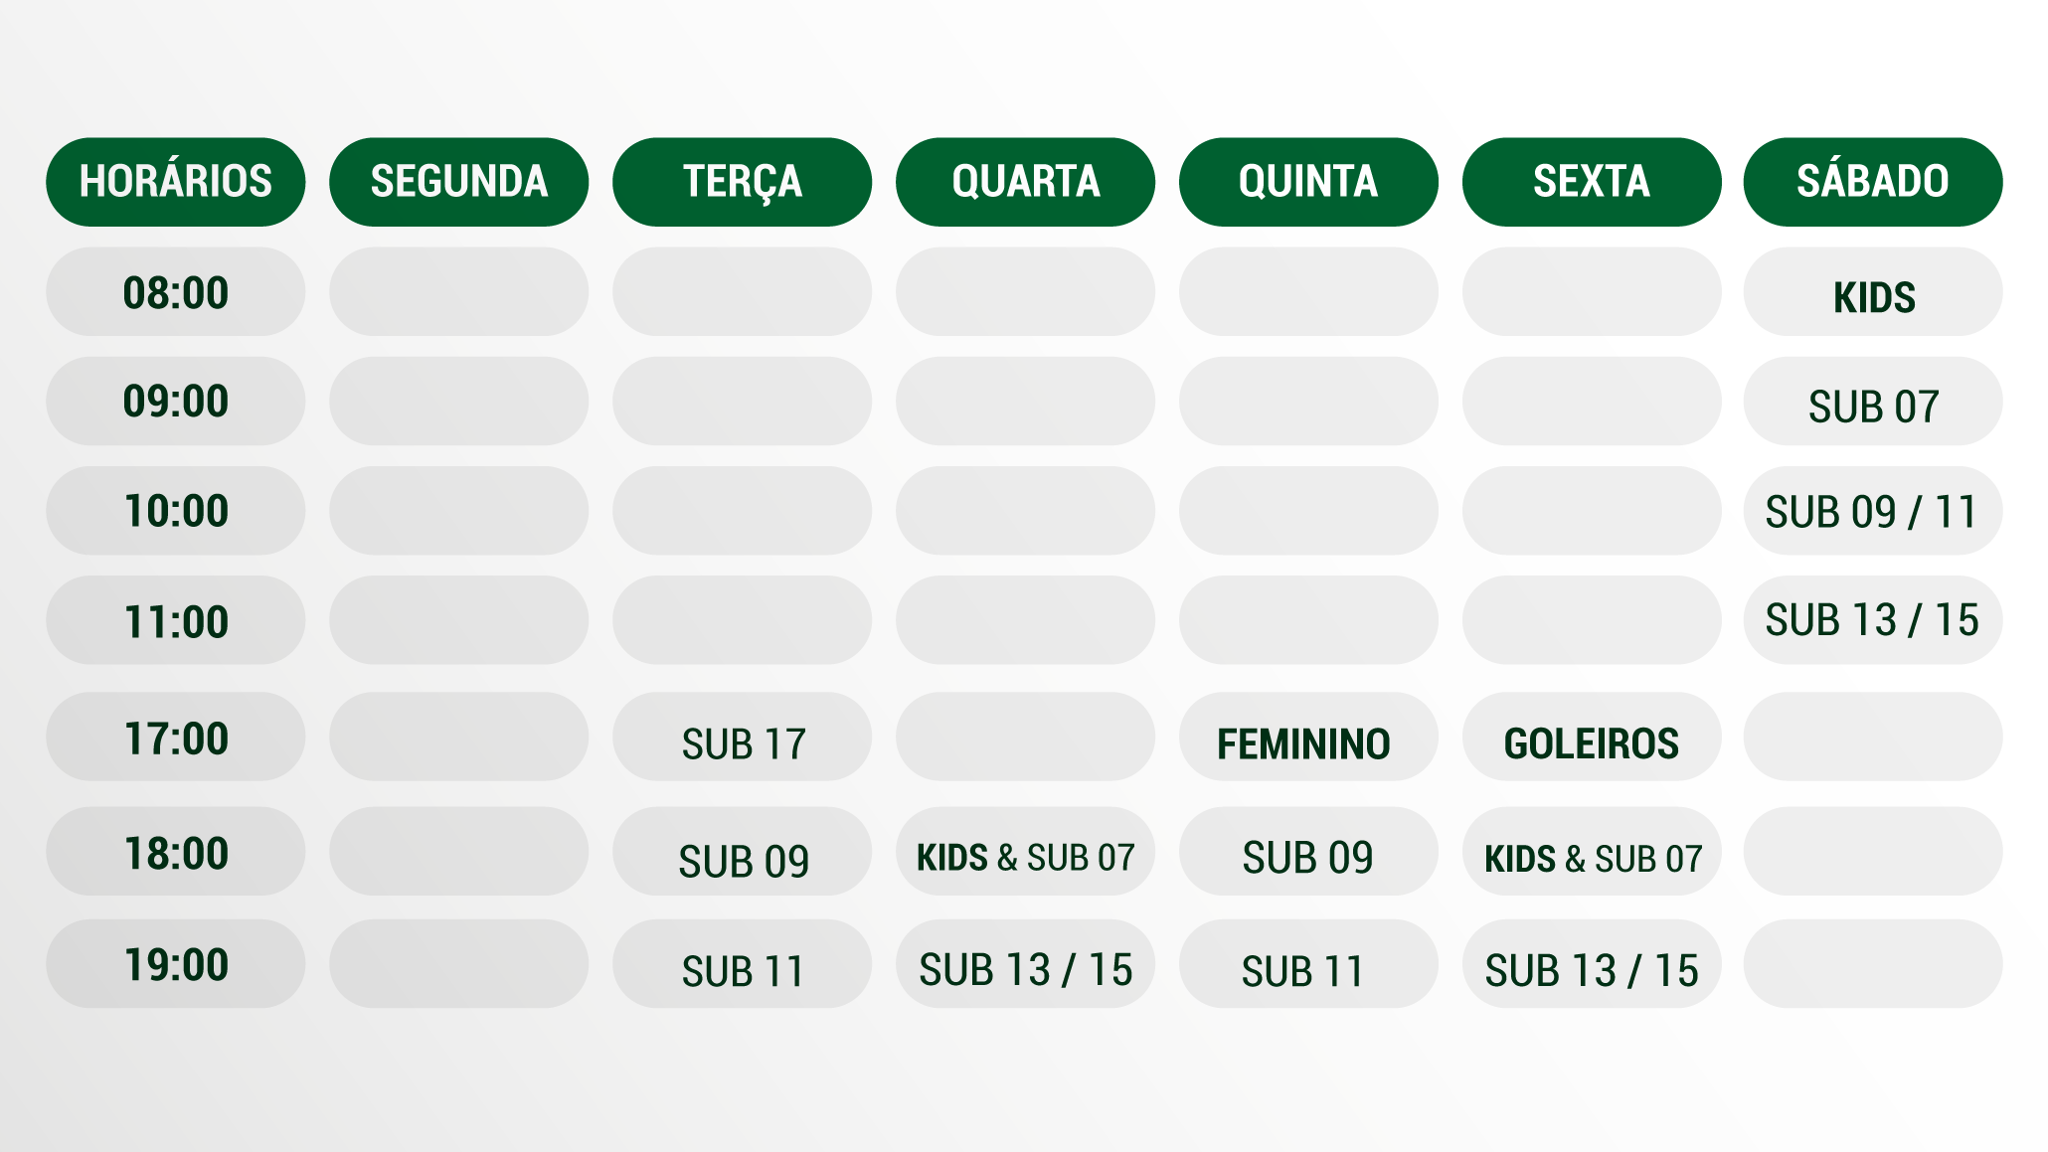
Task: Select the TERÇA column header
Action: point(742,182)
